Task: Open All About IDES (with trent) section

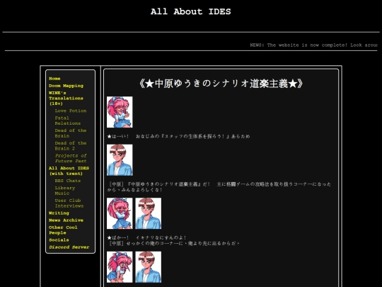Action: (x=69, y=171)
